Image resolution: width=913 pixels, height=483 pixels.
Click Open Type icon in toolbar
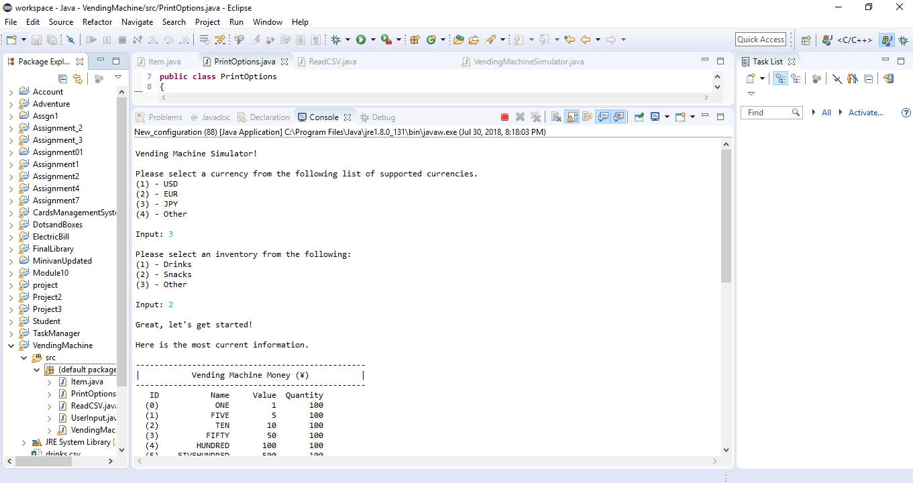[459, 40]
